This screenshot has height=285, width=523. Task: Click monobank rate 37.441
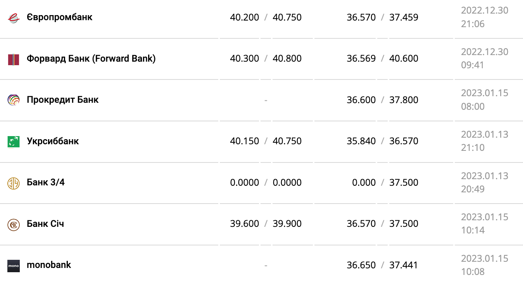(404, 265)
